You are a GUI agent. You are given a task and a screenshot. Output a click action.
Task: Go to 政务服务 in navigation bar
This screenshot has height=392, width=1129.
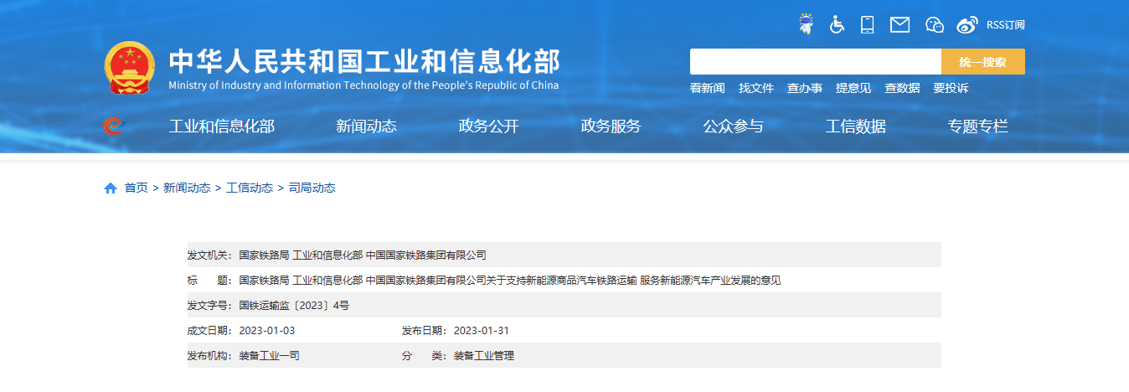611,126
